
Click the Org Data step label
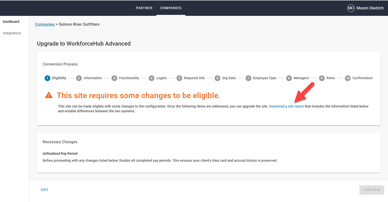pyautogui.click(x=229, y=78)
